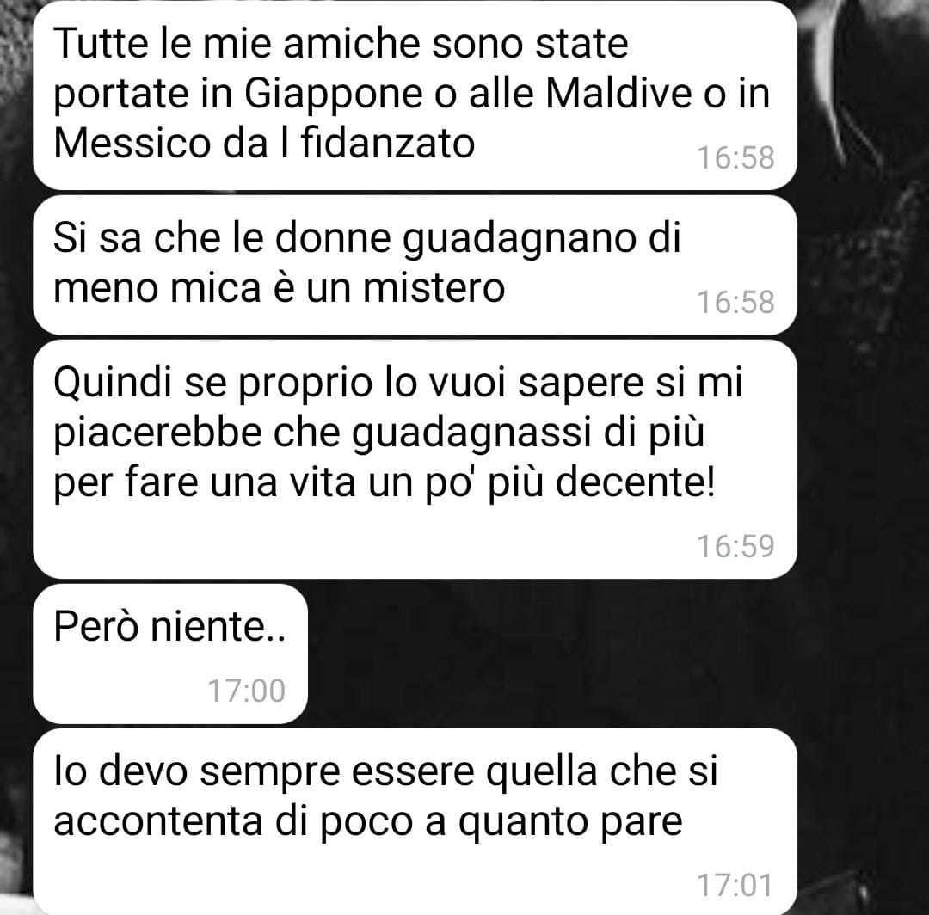
Task: Tap the word 'Messico' in the first message
Action: pyautogui.click(x=132, y=144)
